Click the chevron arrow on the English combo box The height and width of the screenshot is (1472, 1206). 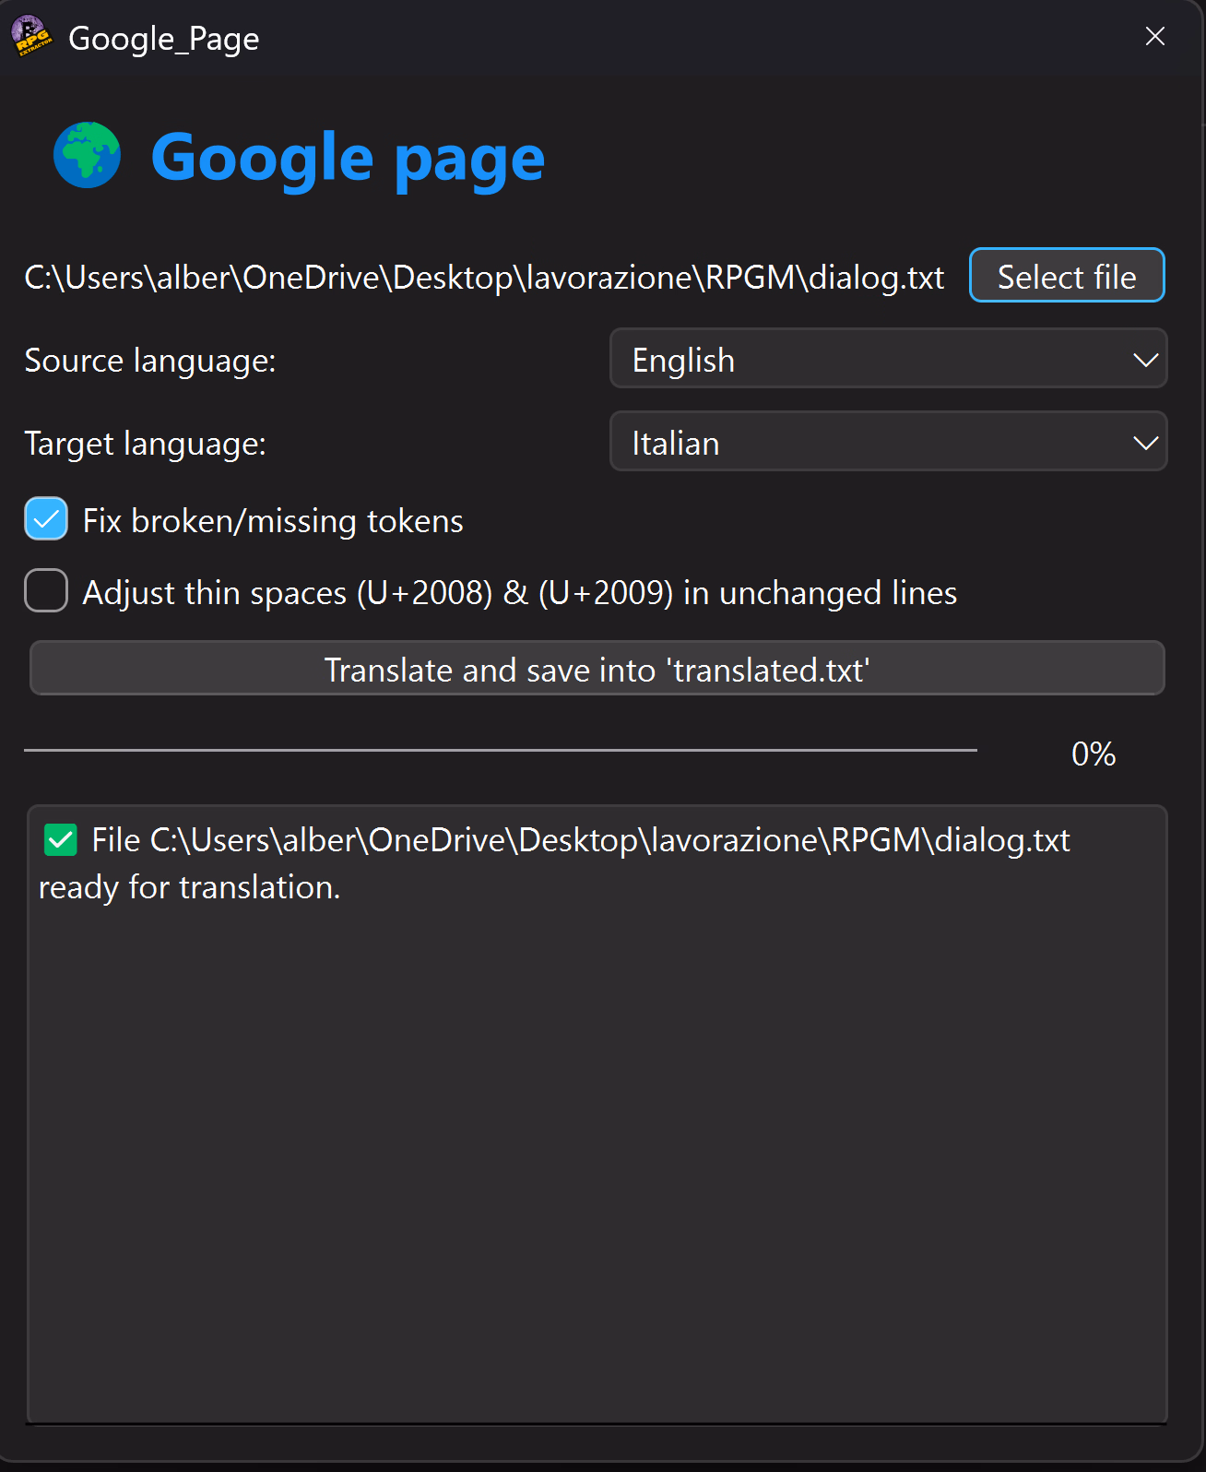[1145, 360]
